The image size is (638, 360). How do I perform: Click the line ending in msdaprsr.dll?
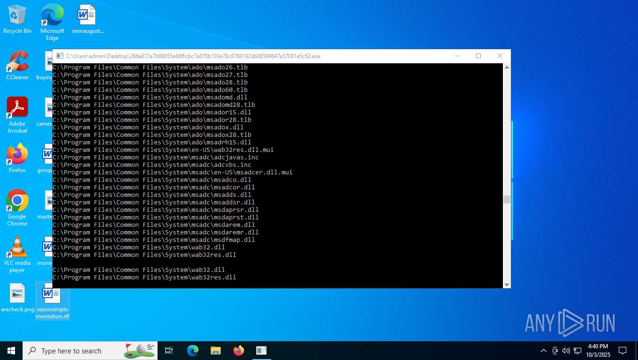pyautogui.click(x=156, y=210)
